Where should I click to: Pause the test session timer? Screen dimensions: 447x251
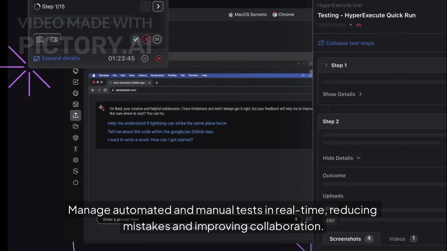pos(145,59)
